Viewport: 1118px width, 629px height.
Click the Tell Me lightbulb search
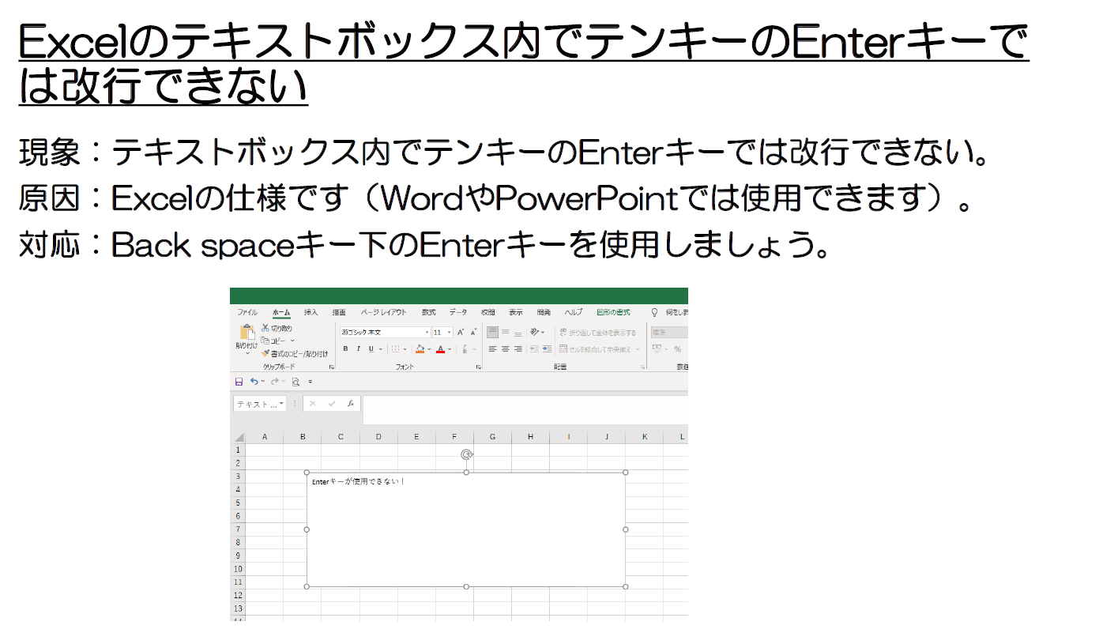pos(654,312)
